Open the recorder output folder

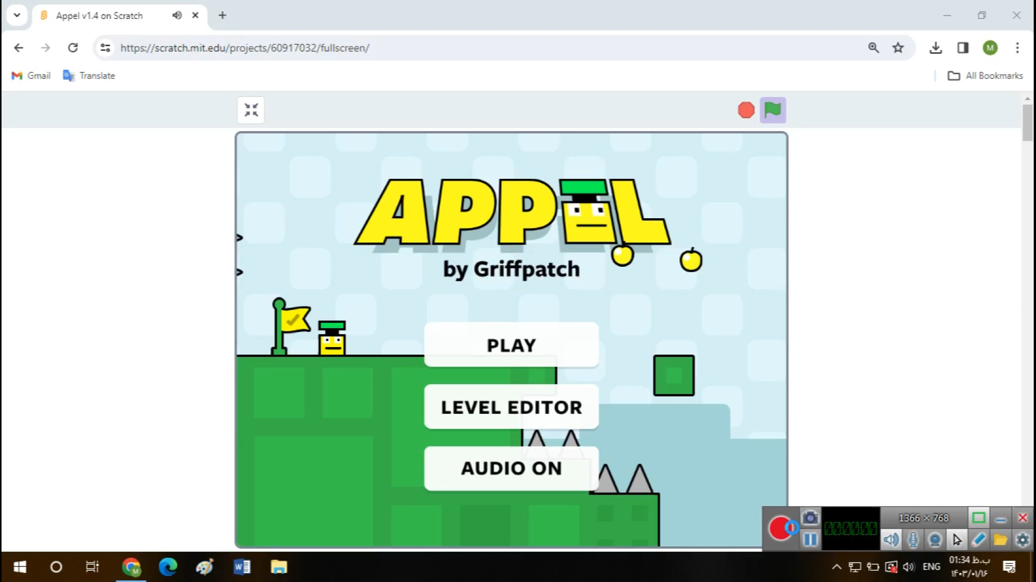(1000, 539)
